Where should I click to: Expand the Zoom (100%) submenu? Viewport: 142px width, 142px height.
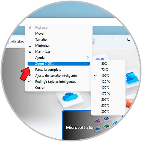pos(59,64)
